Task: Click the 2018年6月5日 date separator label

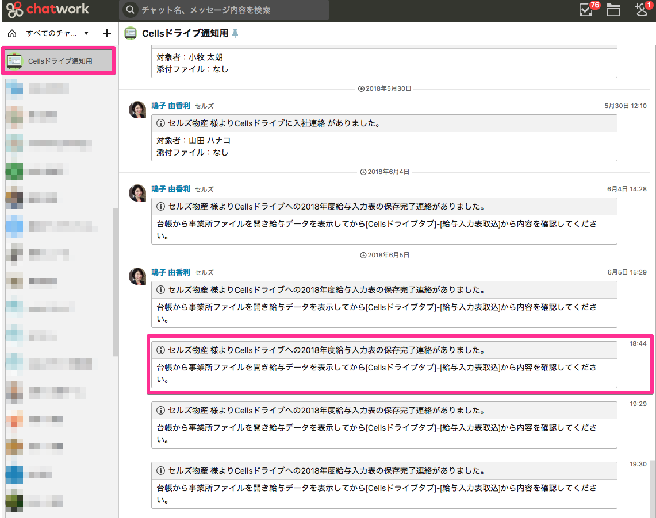Action: (x=388, y=255)
